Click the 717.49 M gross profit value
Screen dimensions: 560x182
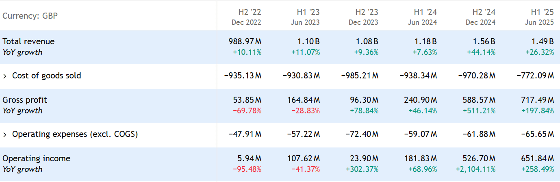coord(537,100)
